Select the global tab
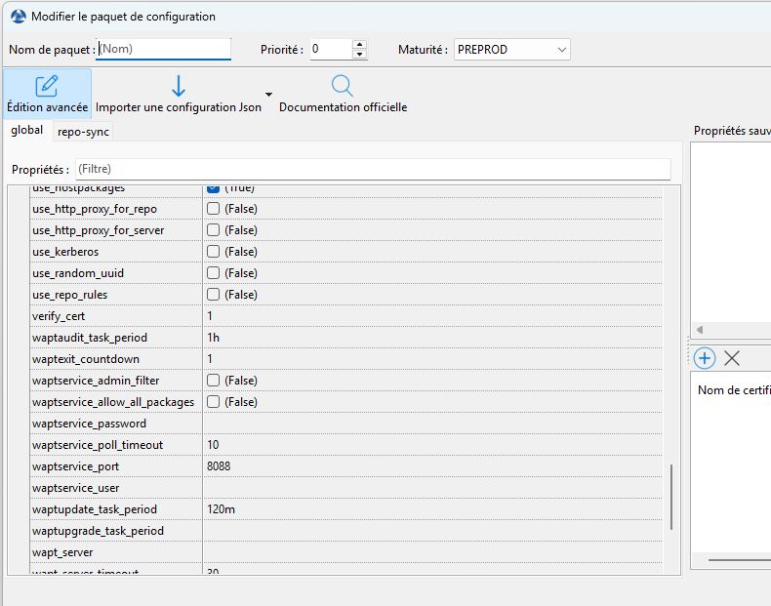Viewport: 771px width, 606px height. point(26,131)
